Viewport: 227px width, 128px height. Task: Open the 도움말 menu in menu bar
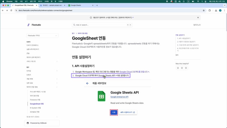(x=60, y=1)
